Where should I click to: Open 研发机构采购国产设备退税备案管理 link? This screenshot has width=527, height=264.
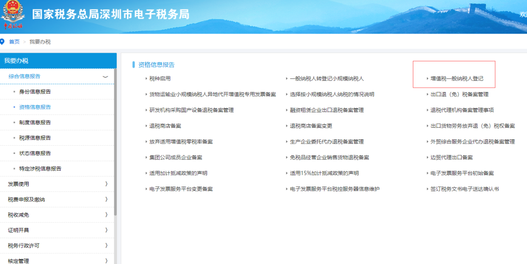pos(192,110)
